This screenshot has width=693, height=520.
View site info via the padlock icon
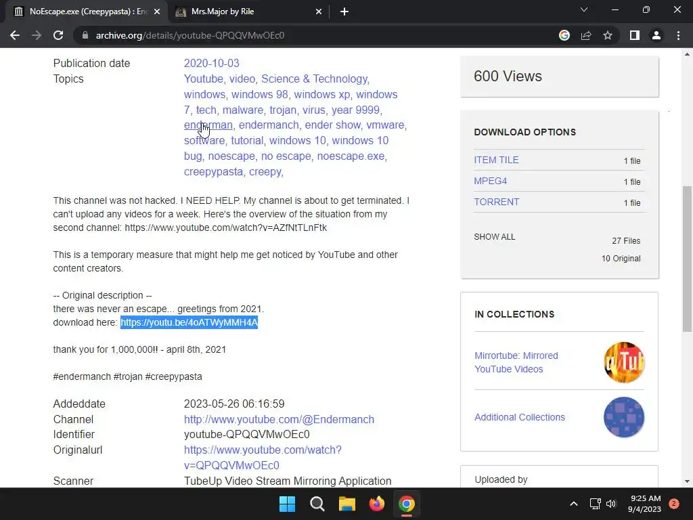click(85, 35)
